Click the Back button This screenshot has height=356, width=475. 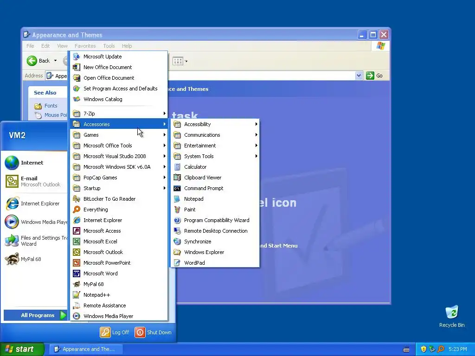point(38,61)
